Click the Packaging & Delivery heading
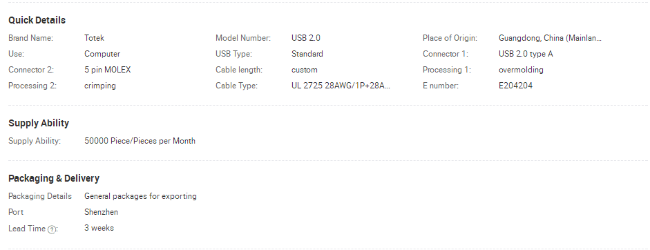The width and height of the screenshot is (650, 250). pos(54,178)
